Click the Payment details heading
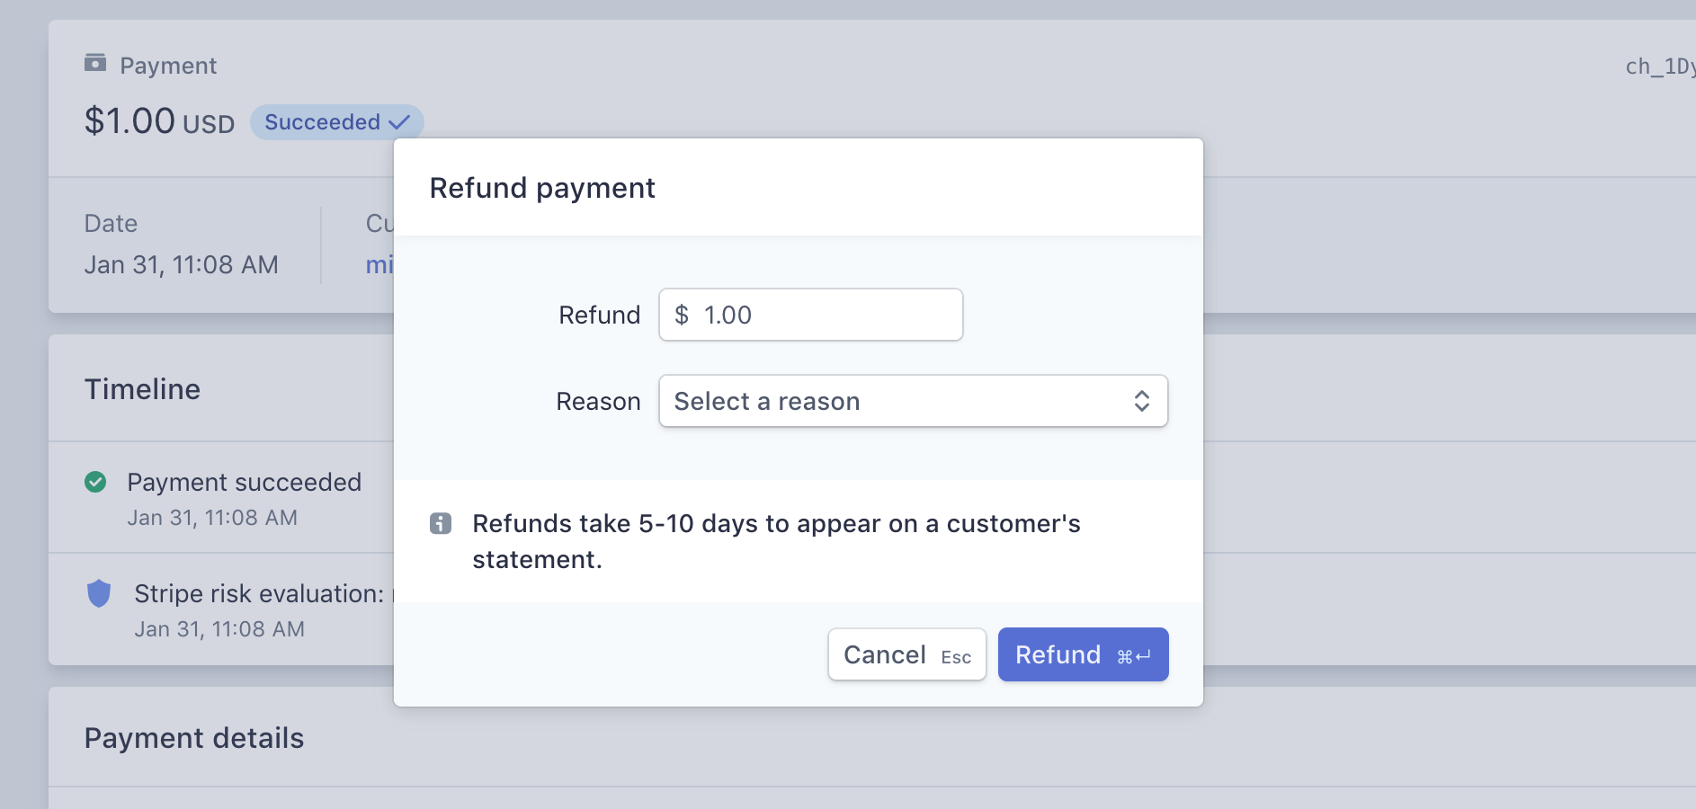This screenshot has width=1696, height=809. pos(194,738)
